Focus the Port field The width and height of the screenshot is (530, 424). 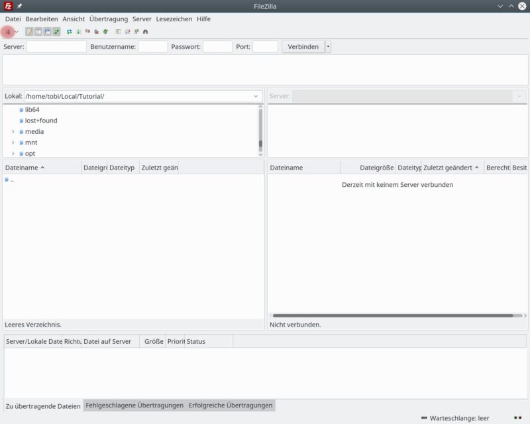266,46
